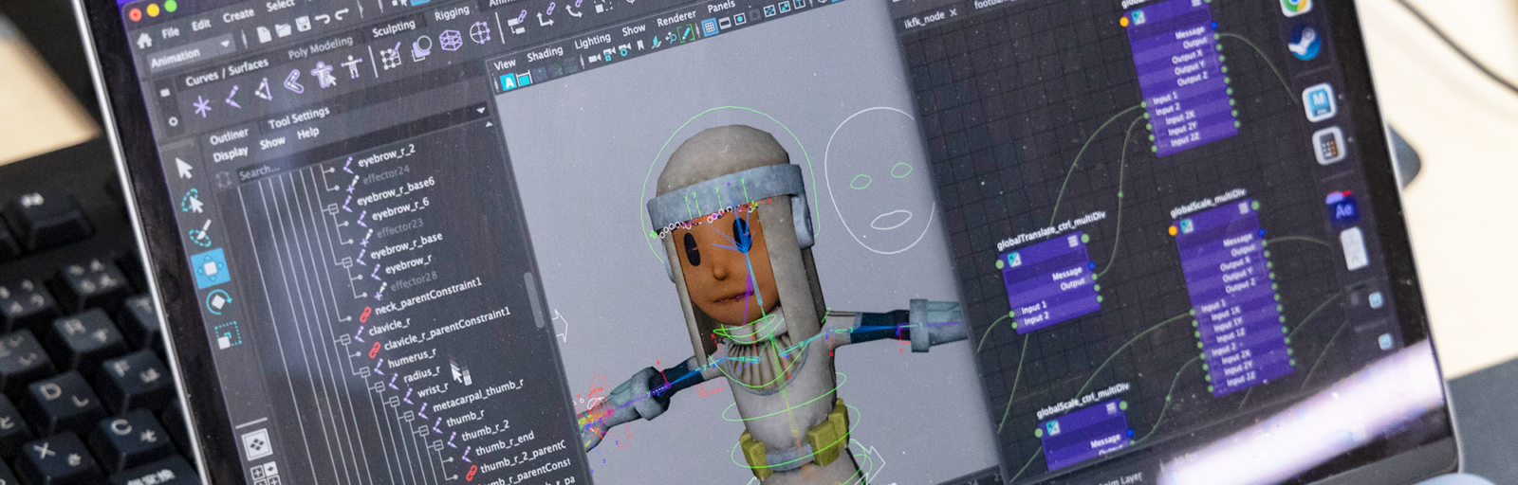Collapse the clavicle_r node

345,339
